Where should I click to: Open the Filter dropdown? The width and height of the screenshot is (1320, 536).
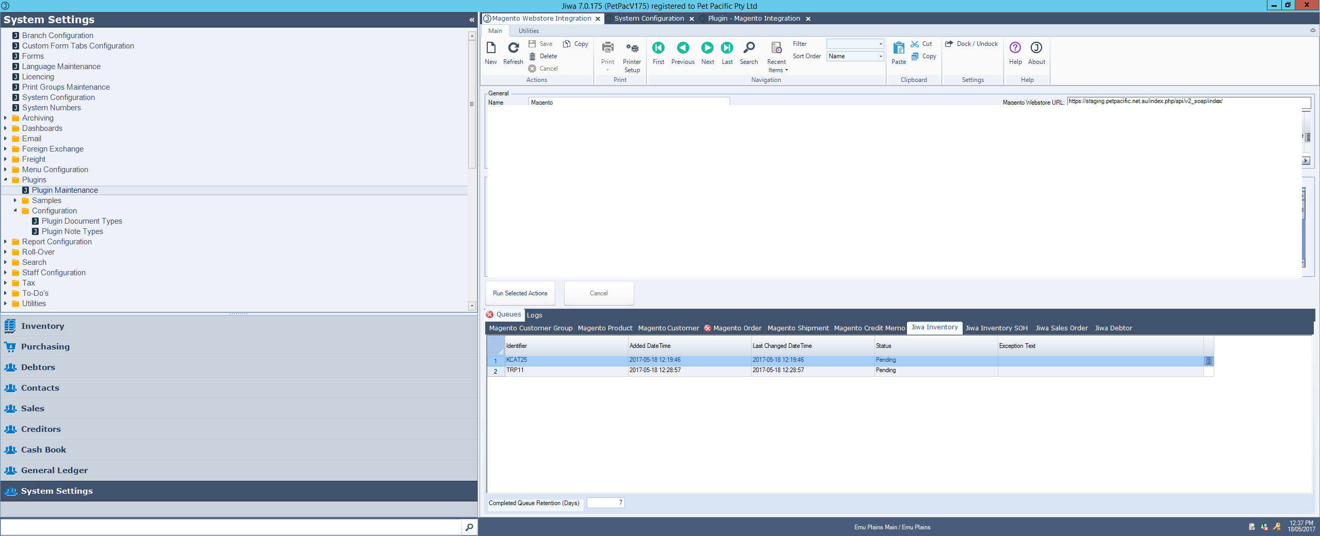[880, 44]
